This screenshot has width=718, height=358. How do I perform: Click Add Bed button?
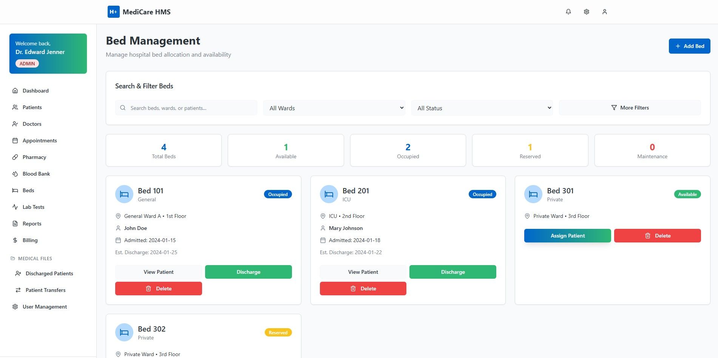pos(689,46)
